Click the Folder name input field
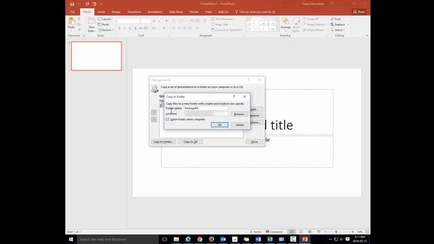The image size is (434, 244). pyautogui.click(x=206, y=108)
